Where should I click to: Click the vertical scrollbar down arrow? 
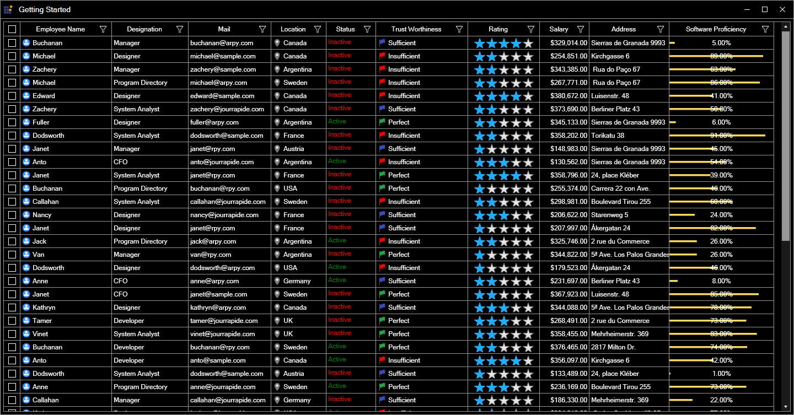pyautogui.click(x=786, y=407)
